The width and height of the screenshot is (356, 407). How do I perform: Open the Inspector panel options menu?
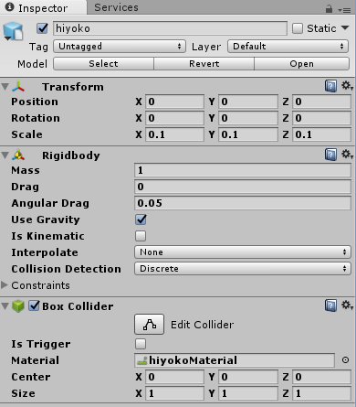tap(344, 10)
